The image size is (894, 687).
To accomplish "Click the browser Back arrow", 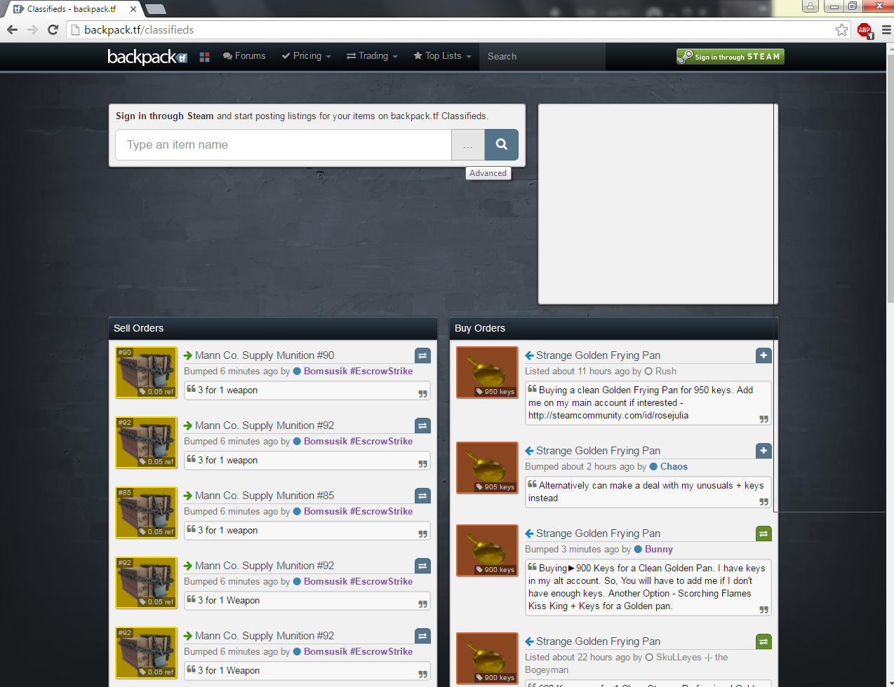I will tap(12, 29).
